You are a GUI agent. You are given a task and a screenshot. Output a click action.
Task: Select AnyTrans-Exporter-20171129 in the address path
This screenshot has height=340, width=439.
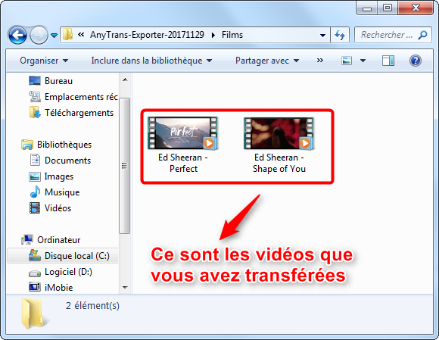point(147,35)
